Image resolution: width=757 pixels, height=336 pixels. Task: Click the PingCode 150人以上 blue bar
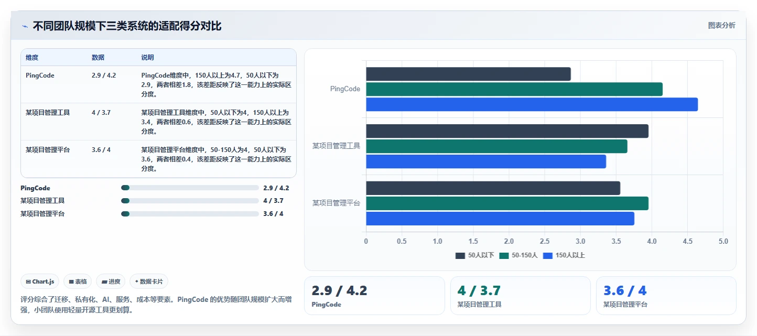pyautogui.click(x=532, y=104)
